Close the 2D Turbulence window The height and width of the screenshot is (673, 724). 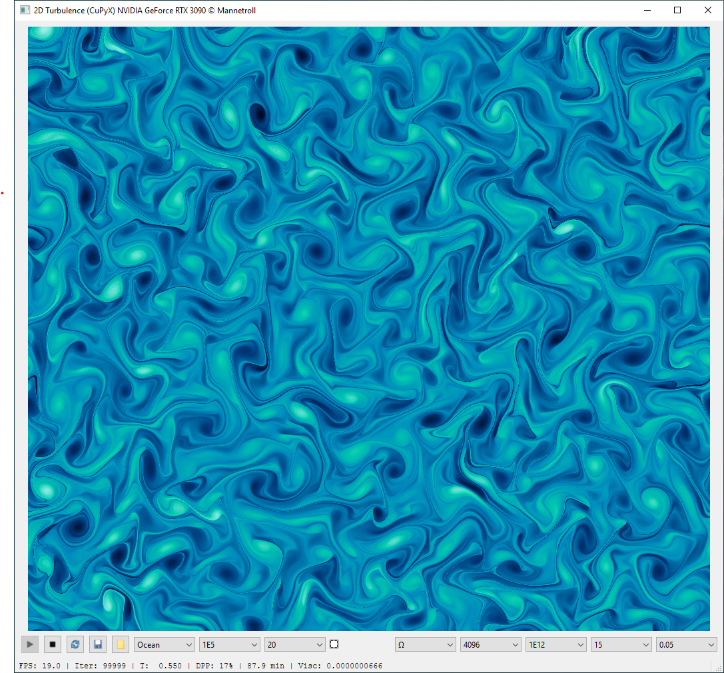coord(708,10)
